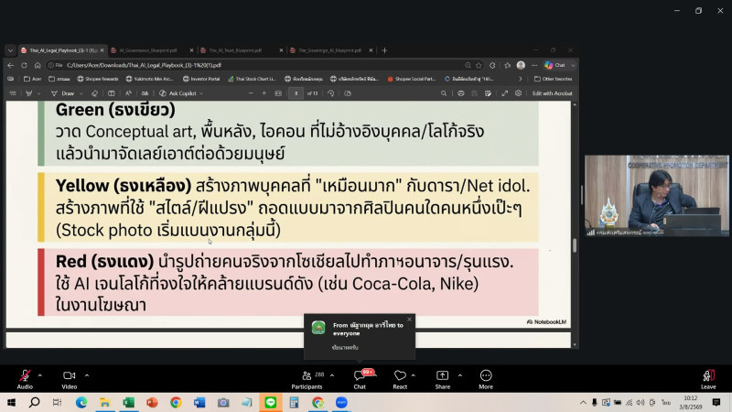This screenshot has height=412, width=732.
Task: Expand Share options arrow
Action: pyautogui.click(x=460, y=375)
